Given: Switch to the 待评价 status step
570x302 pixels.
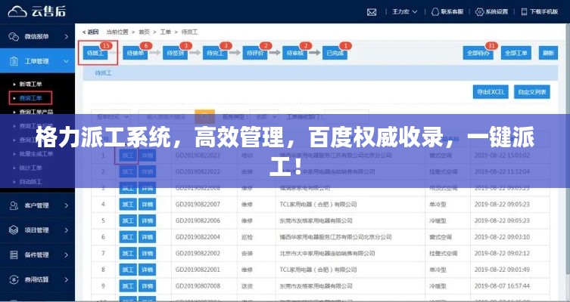Looking at the screenshot, I should (255, 53).
